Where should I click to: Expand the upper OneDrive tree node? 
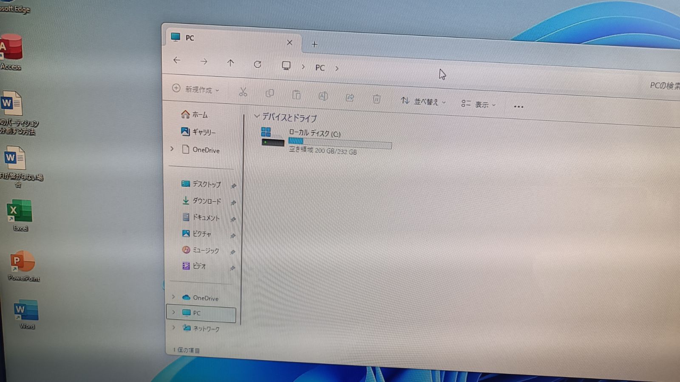(172, 149)
